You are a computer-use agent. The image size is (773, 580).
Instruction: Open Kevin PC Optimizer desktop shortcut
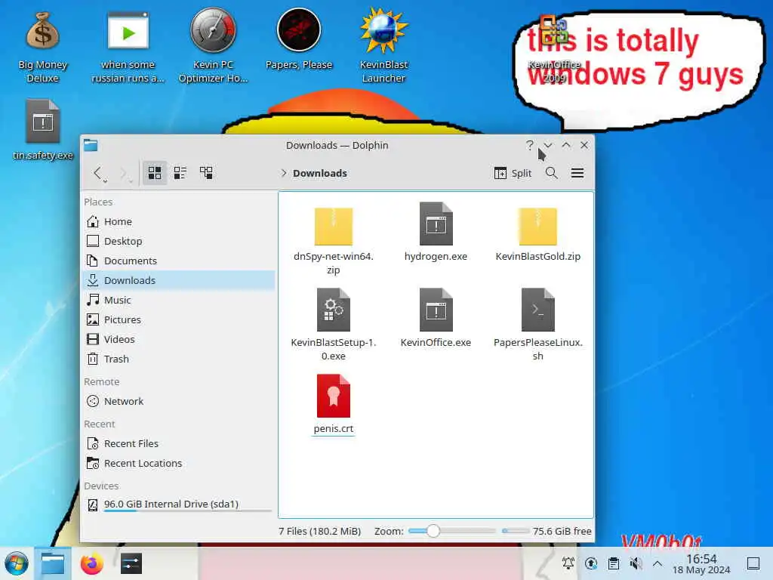213,45
